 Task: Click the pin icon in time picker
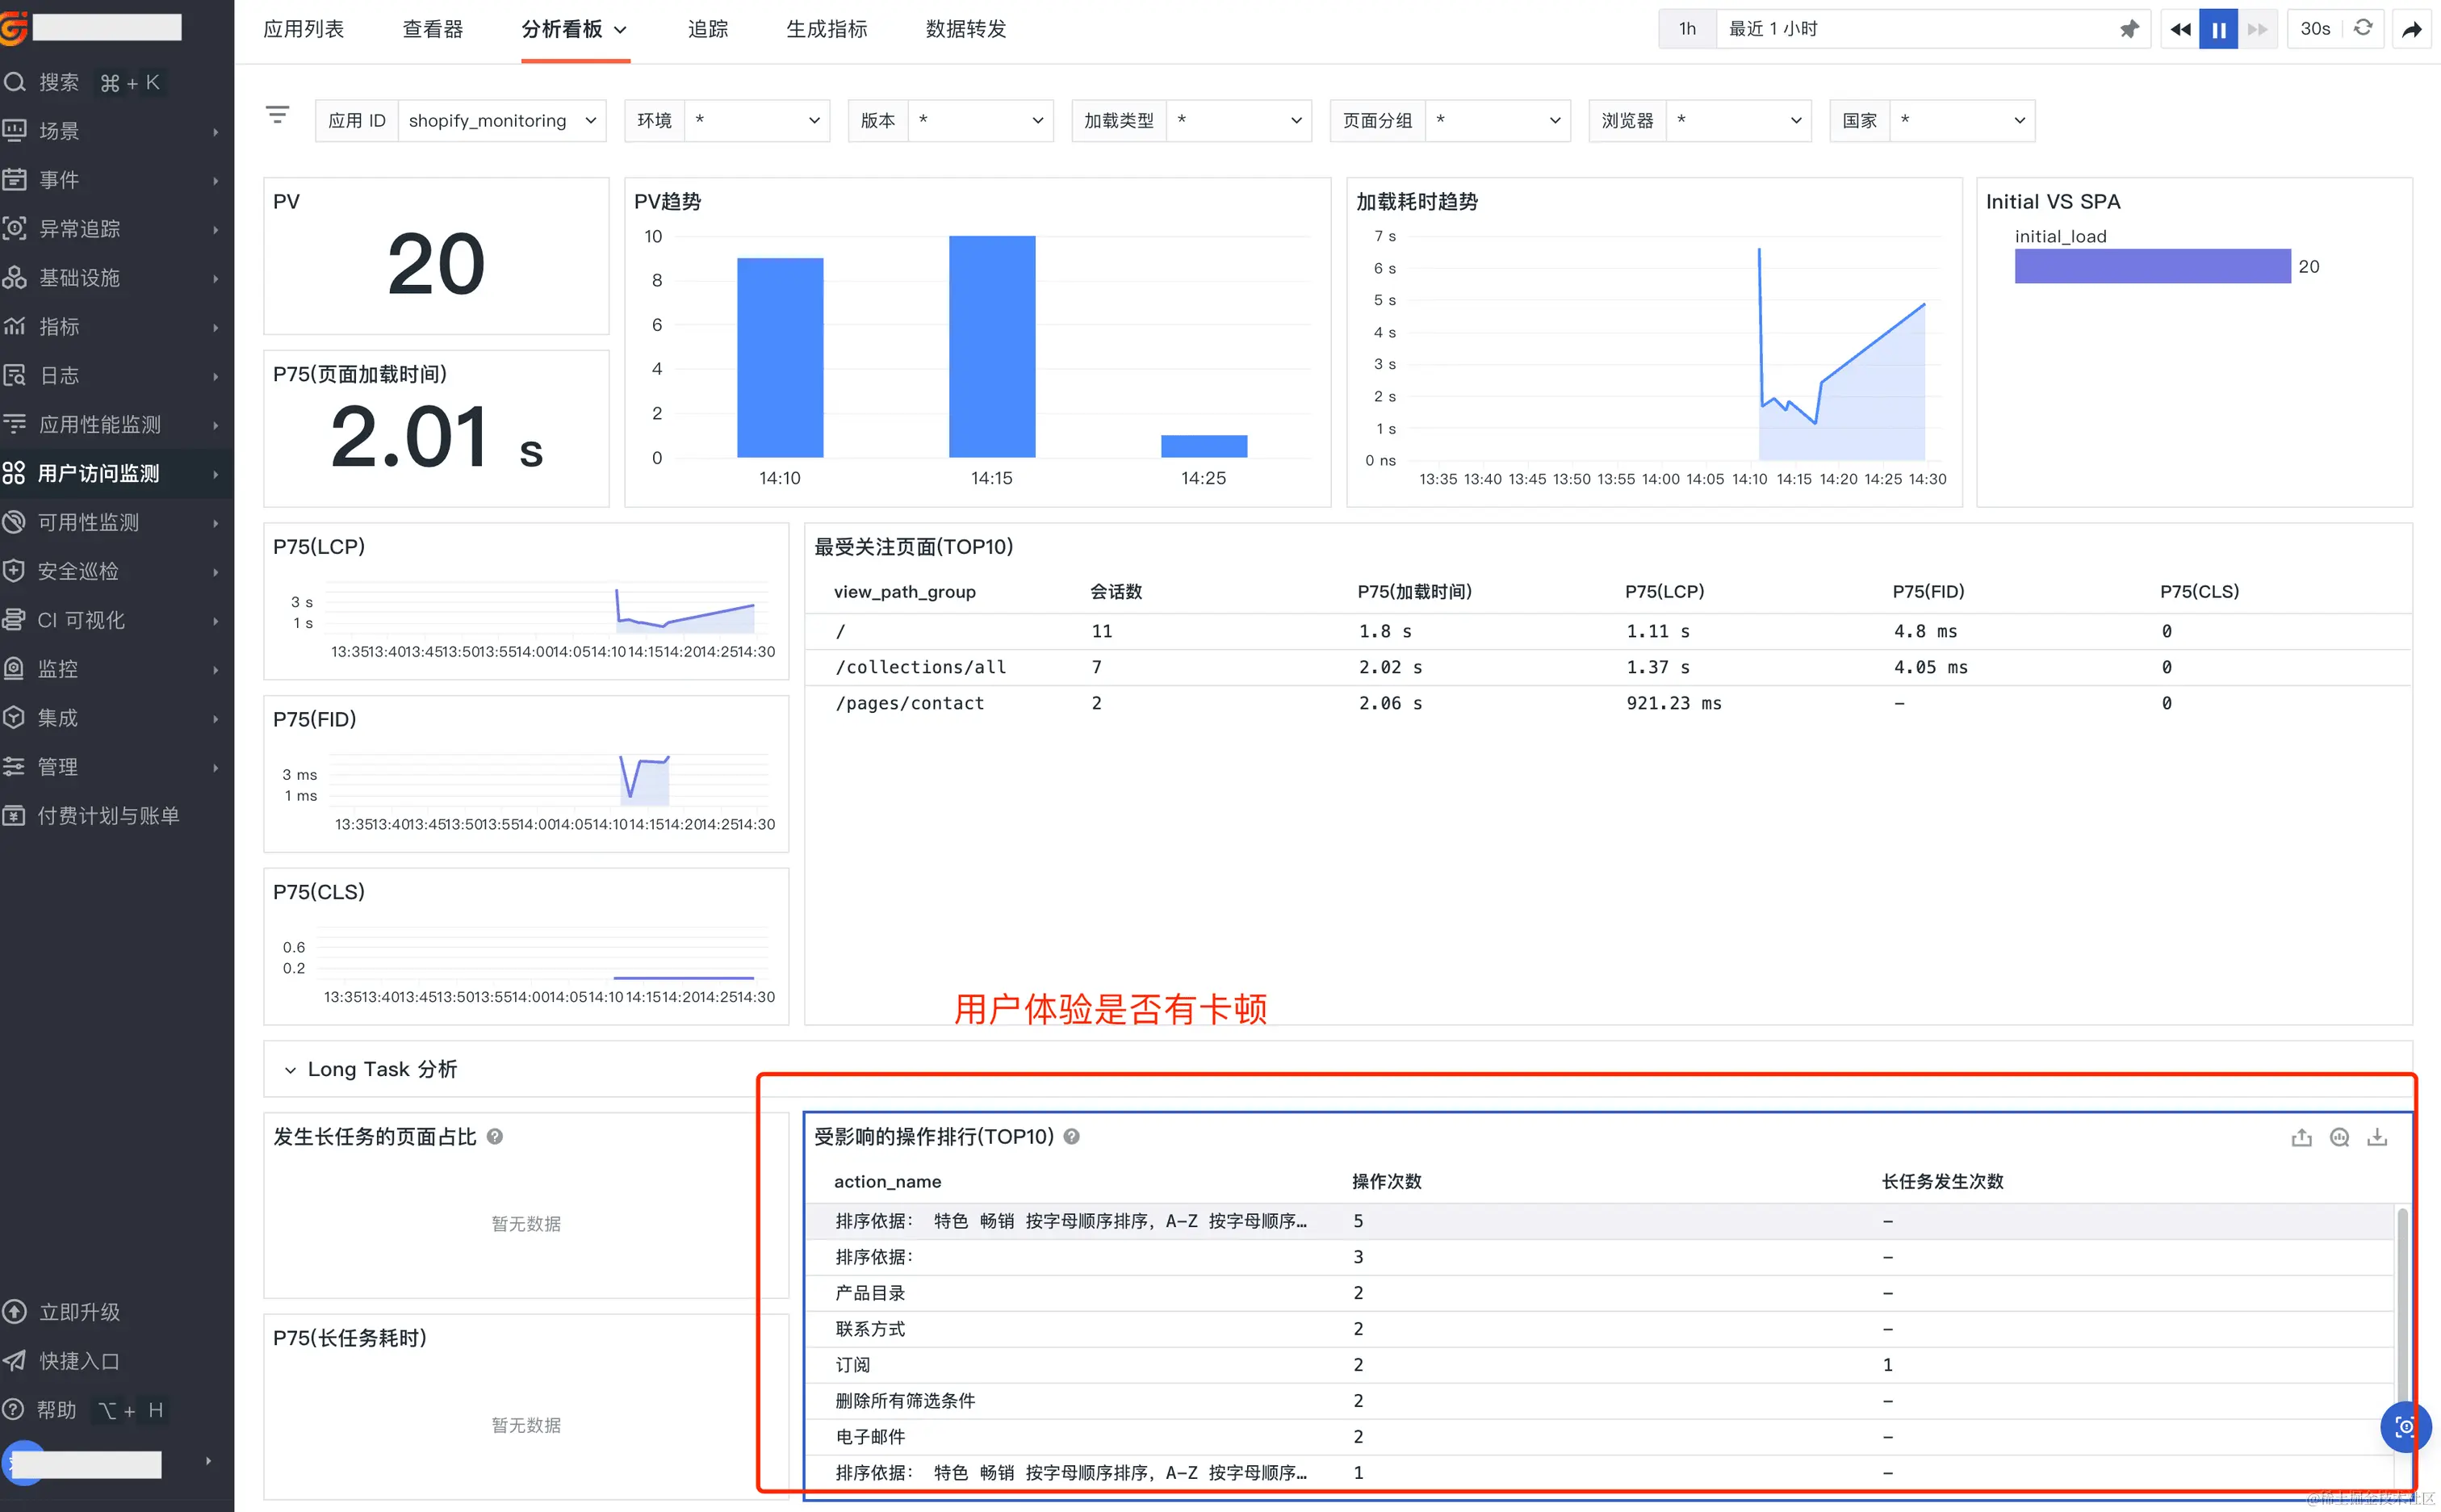(x=2129, y=29)
